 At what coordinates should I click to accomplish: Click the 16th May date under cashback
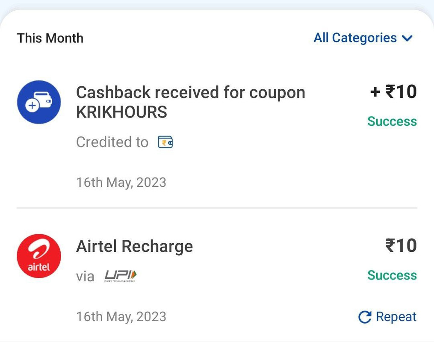pos(121,183)
